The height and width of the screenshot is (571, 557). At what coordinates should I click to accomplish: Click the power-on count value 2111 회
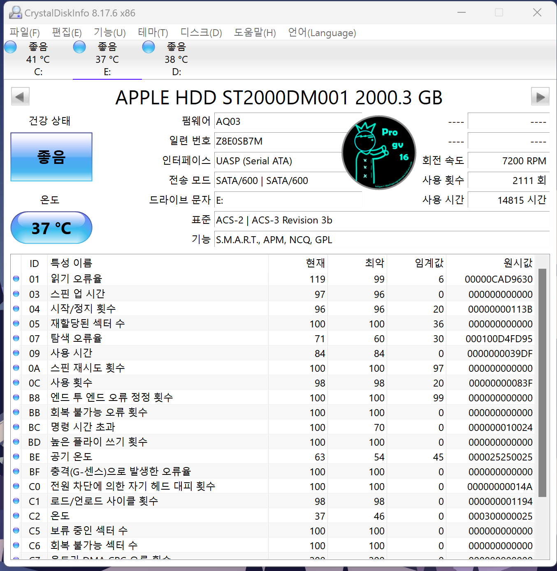pyautogui.click(x=508, y=180)
